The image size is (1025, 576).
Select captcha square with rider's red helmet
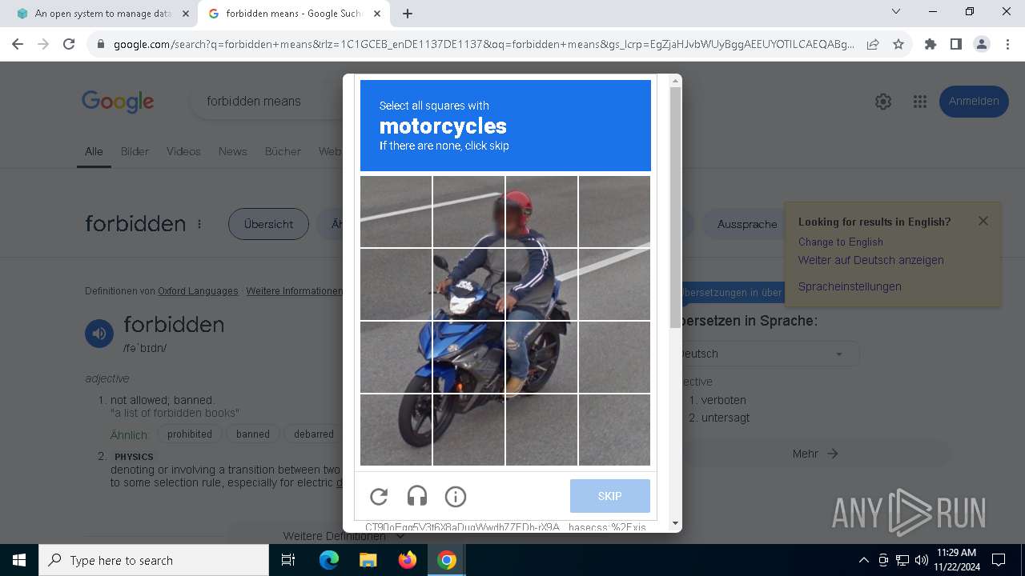tap(541, 211)
